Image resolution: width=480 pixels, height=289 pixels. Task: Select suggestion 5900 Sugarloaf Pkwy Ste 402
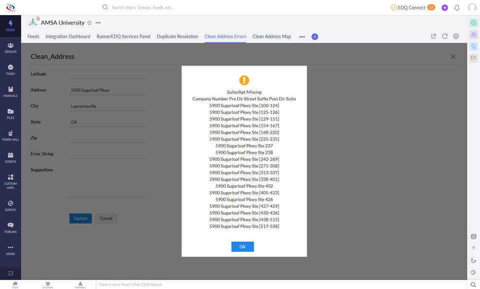click(x=244, y=186)
